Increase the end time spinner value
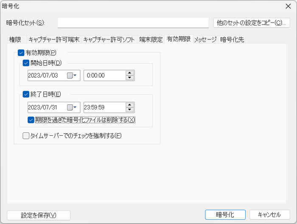This screenshot has height=224, width=297. 130,105
